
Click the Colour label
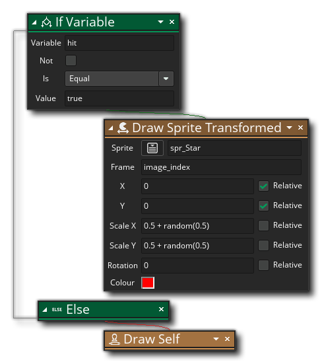tap(122, 283)
